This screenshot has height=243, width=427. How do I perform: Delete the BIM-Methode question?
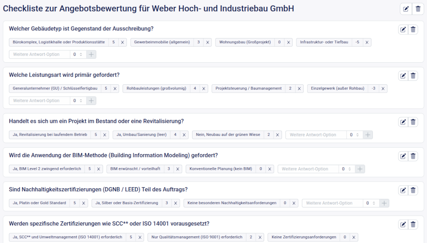pos(413,156)
